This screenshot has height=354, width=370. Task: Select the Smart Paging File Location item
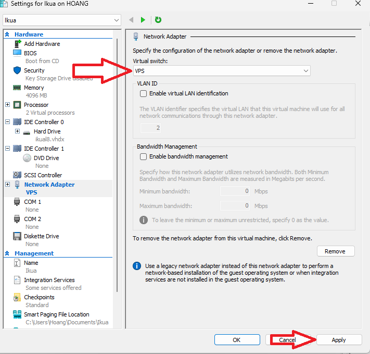click(x=57, y=314)
